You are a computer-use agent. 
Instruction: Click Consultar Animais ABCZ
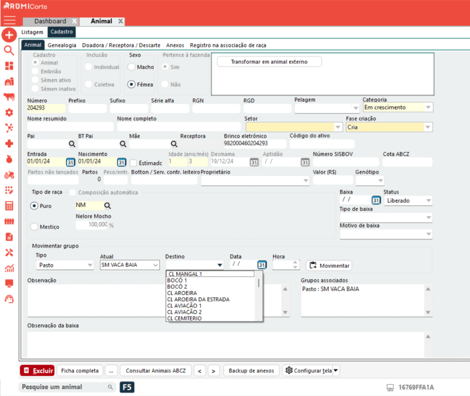click(156, 371)
